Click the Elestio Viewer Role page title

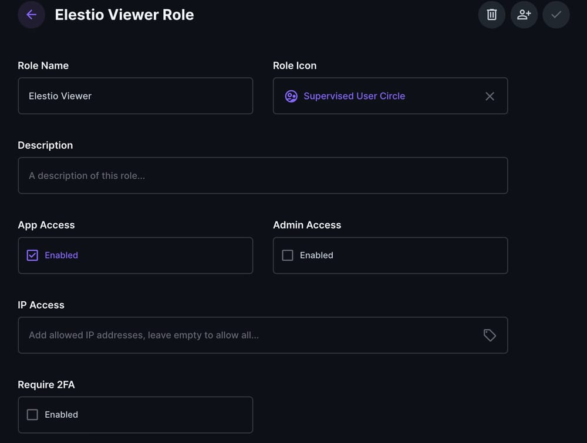[124, 15]
